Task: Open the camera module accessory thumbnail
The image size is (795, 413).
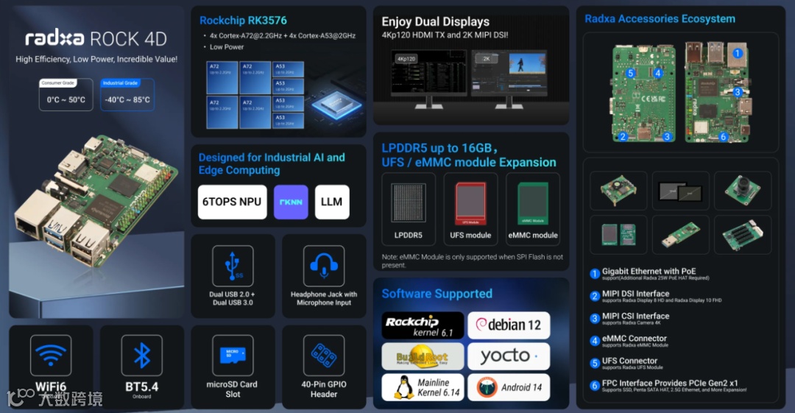Action: pyautogui.click(x=743, y=191)
